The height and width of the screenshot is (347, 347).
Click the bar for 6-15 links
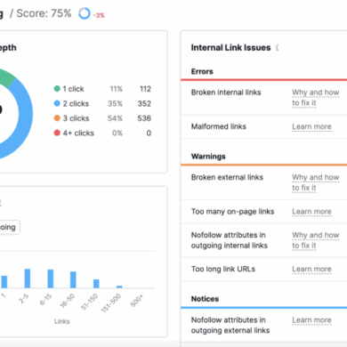pyautogui.click(x=51, y=278)
